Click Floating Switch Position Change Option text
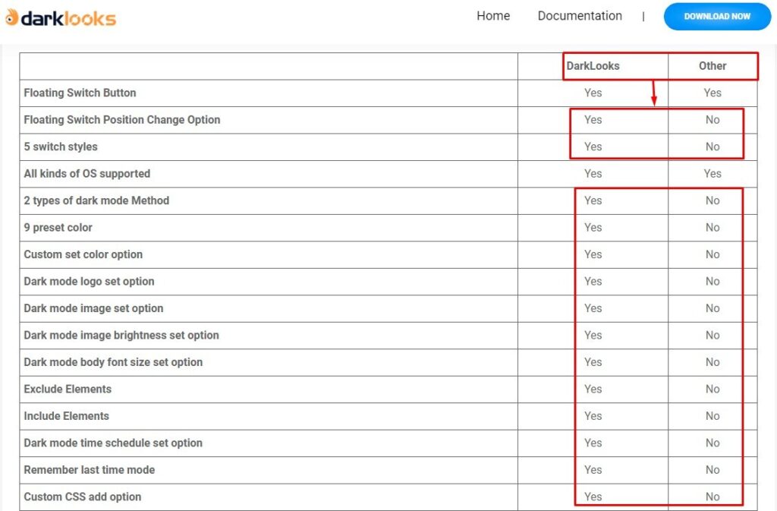 pyautogui.click(x=121, y=120)
